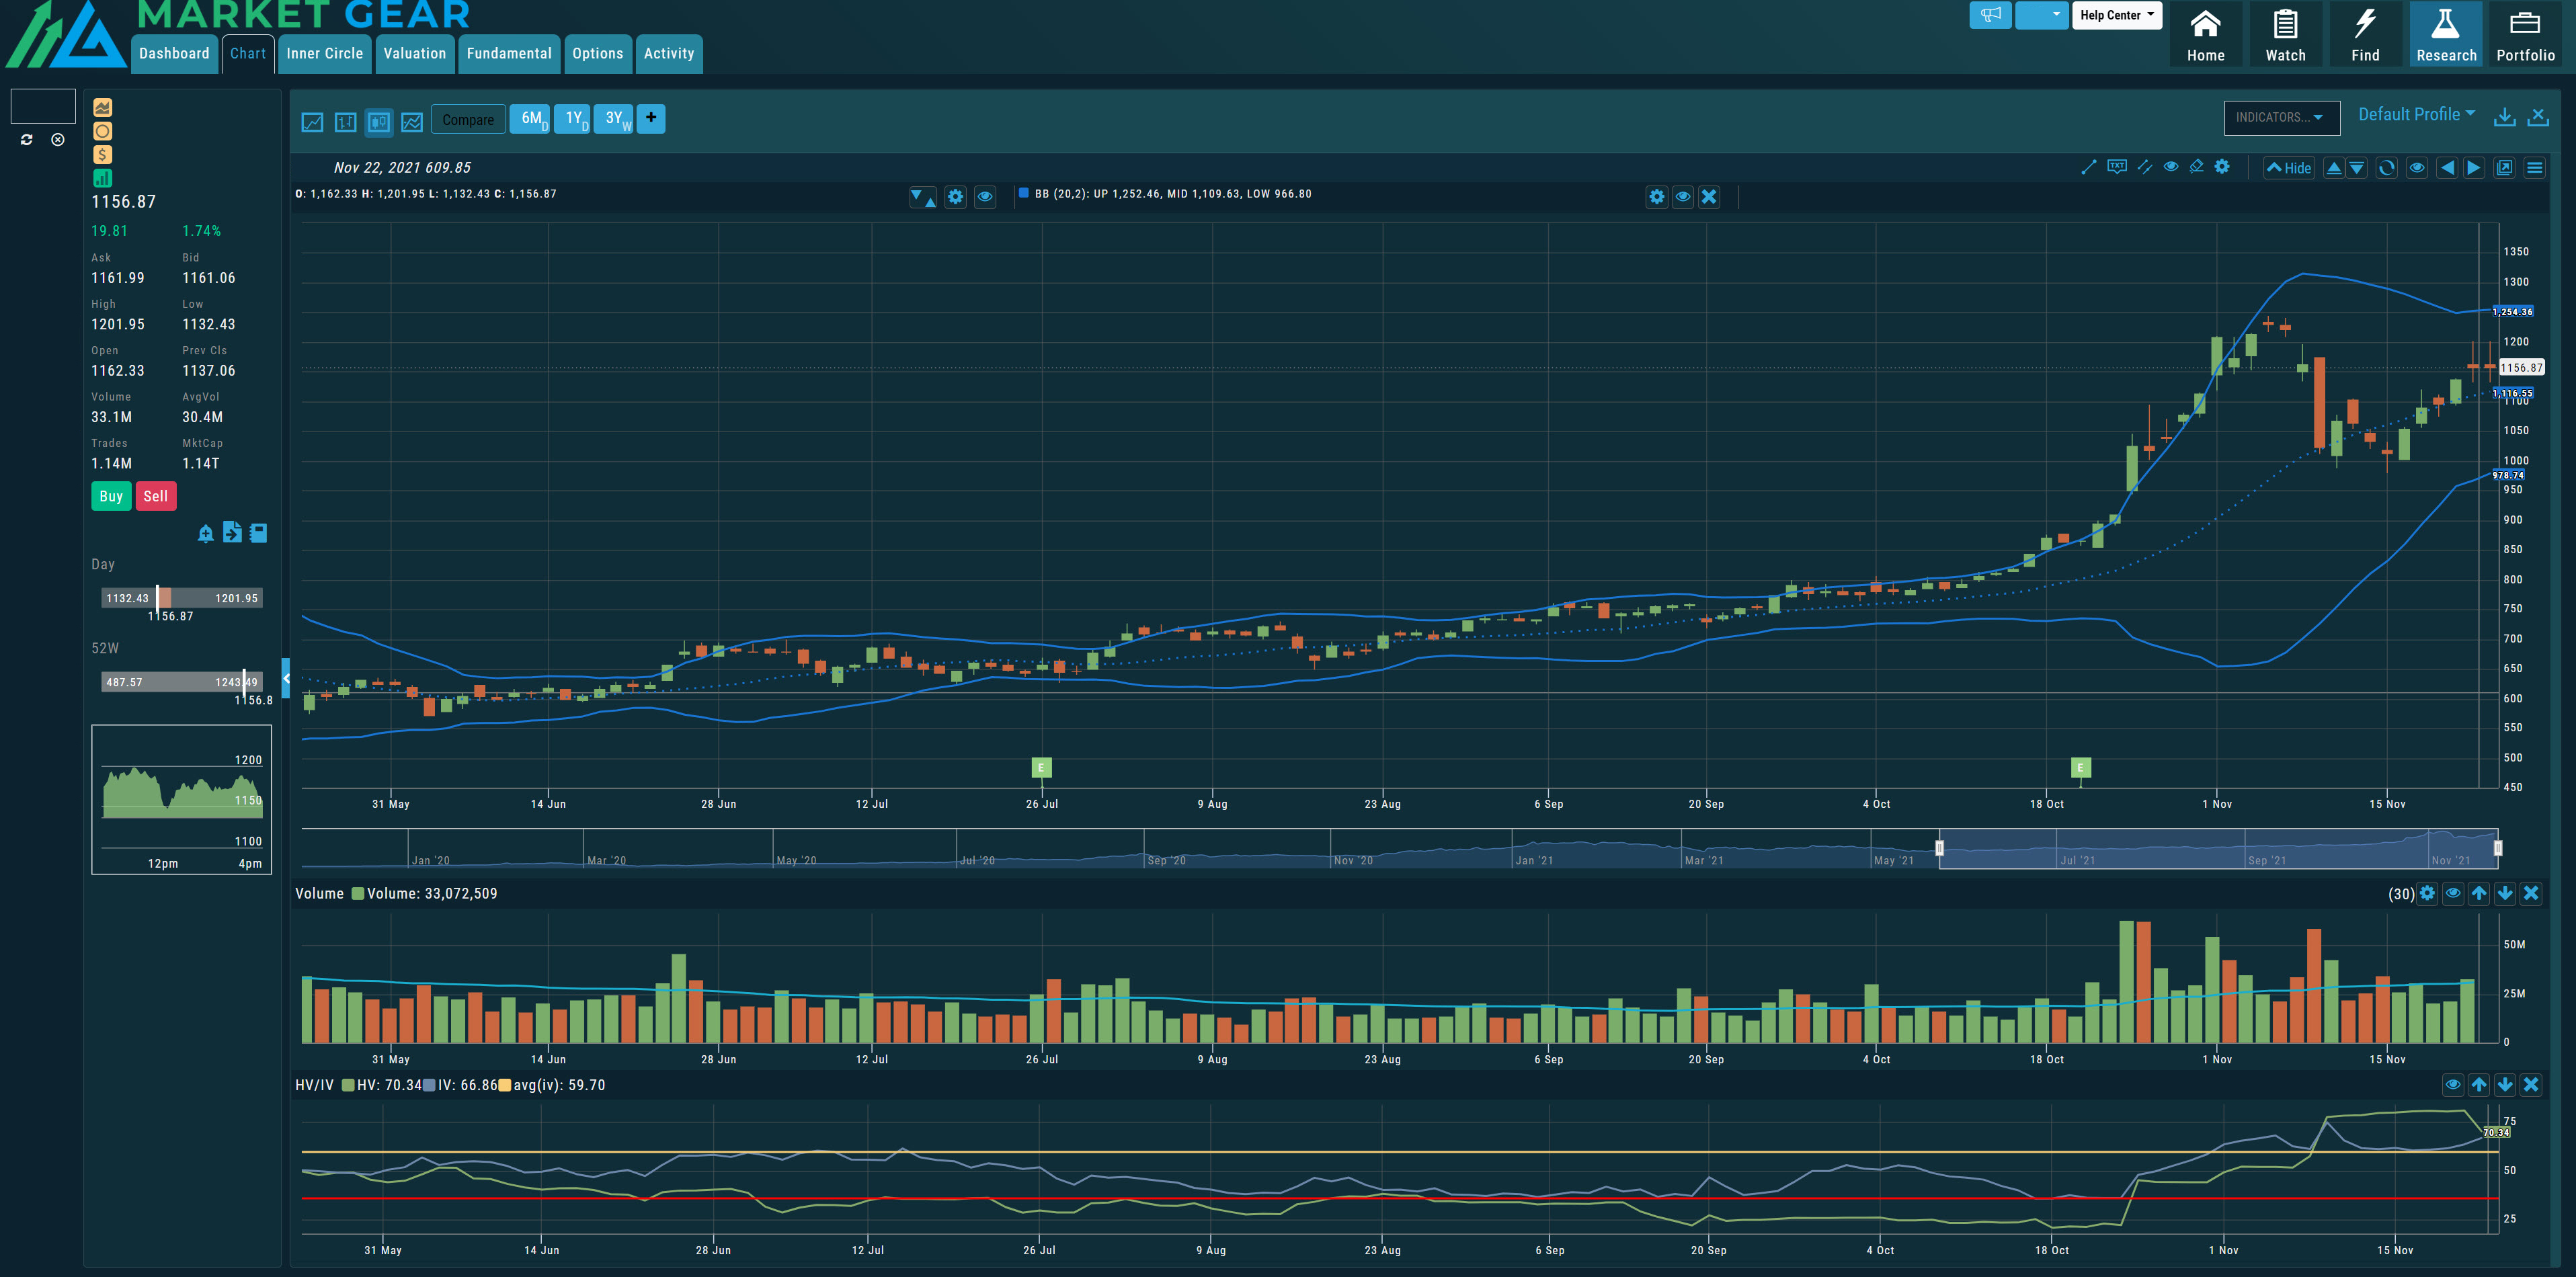Select the eraser tool for drawings
The image size is (2576, 1277).
(x=2196, y=167)
